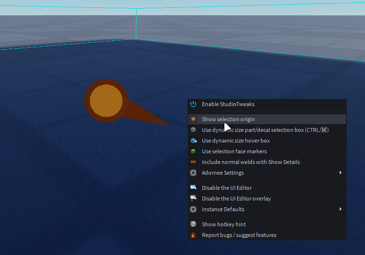
Task: Toggle Show hotkey hint
Action: tap(267, 224)
